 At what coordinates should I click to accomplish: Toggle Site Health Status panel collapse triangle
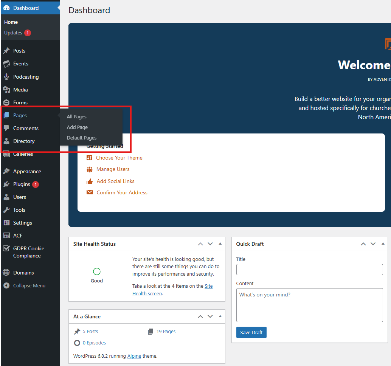(220, 244)
